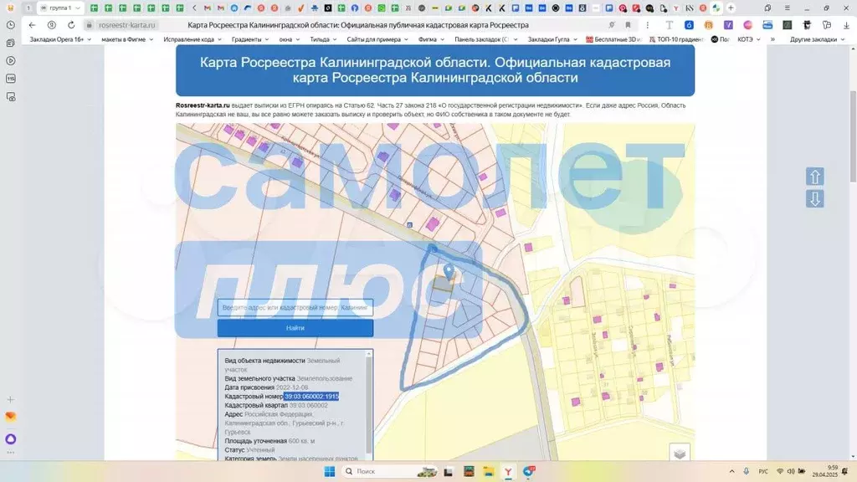The height and width of the screenshot is (482, 857).
Task: Expand the 'Сайты для примера' bookmarks folder
Action: (377, 39)
